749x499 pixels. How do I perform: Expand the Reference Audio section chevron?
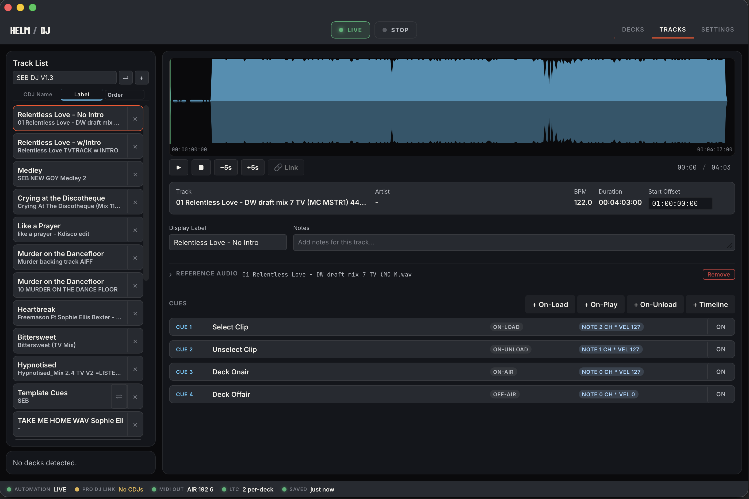[171, 274]
